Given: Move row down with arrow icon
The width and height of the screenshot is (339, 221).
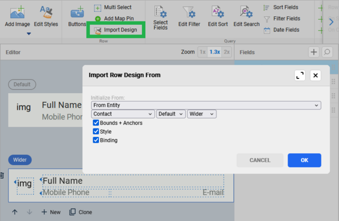Looking at the screenshot, I should [29, 212].
